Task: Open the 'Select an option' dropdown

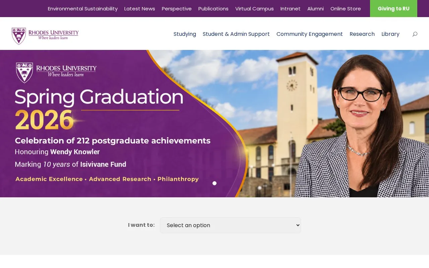Action: pos(230,225)
